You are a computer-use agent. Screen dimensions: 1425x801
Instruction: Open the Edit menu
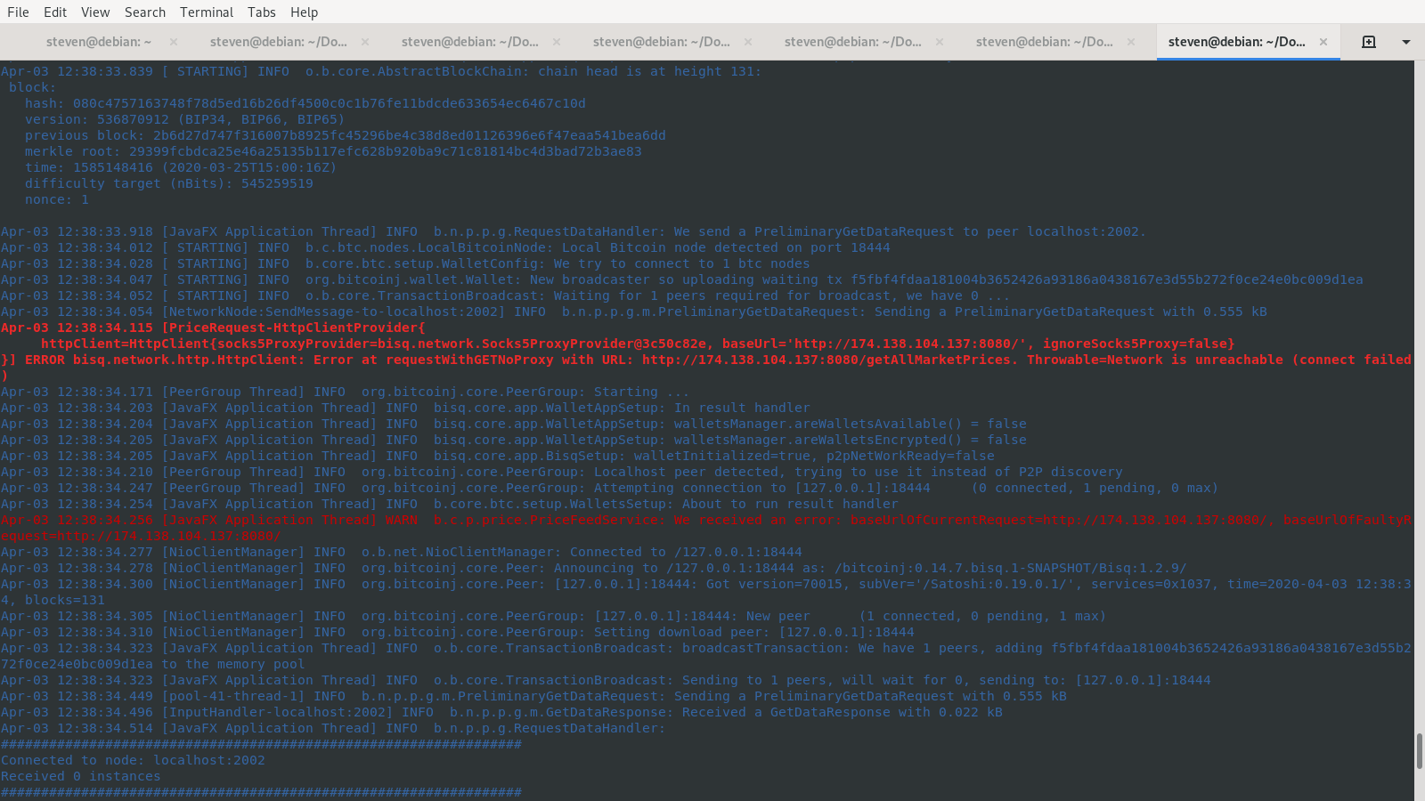tap(55, 12)
